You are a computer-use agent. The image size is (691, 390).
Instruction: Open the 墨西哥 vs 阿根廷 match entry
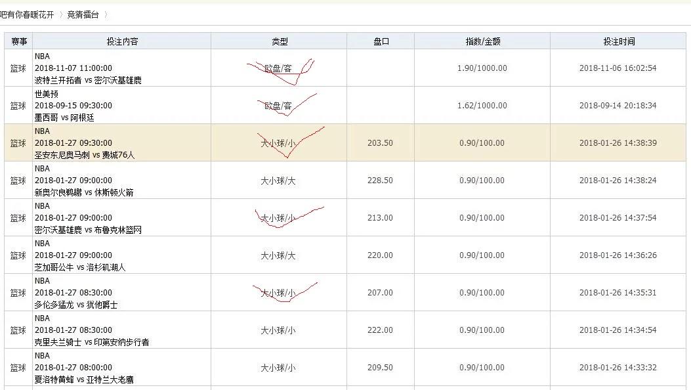tap(64, 118)
